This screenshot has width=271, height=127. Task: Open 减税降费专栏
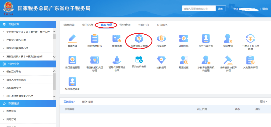pyautogui.click(x=14, y=88)
